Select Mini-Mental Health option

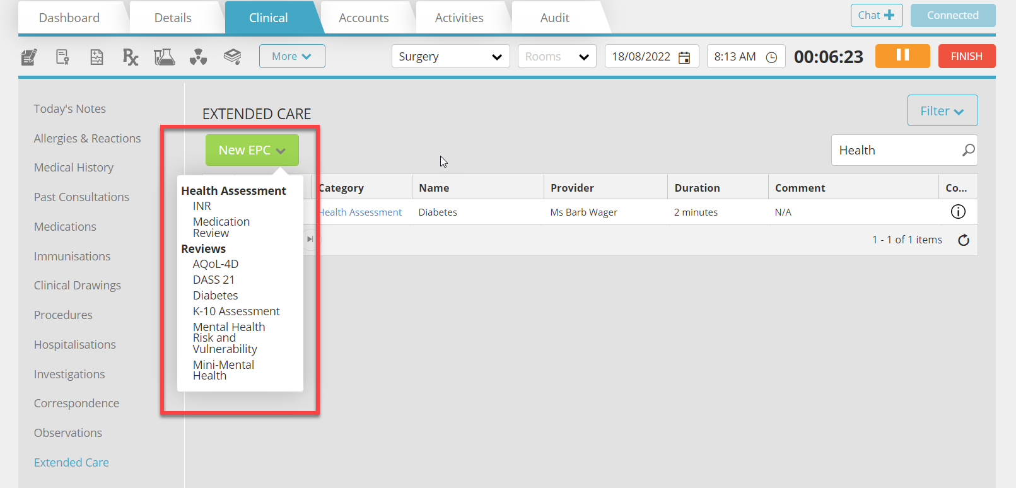click(223, 370)
